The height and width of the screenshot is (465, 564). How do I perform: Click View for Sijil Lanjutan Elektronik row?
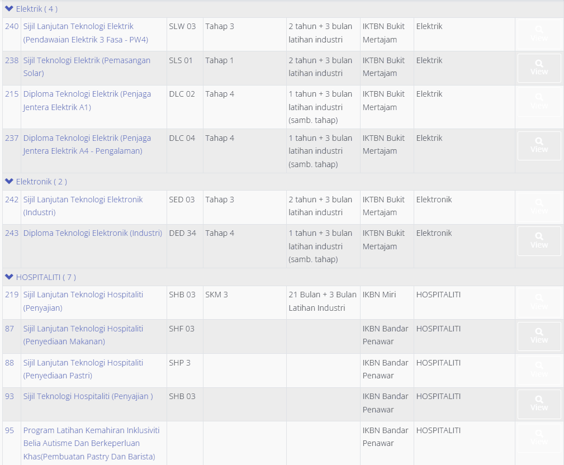click(x=539, y=207)
